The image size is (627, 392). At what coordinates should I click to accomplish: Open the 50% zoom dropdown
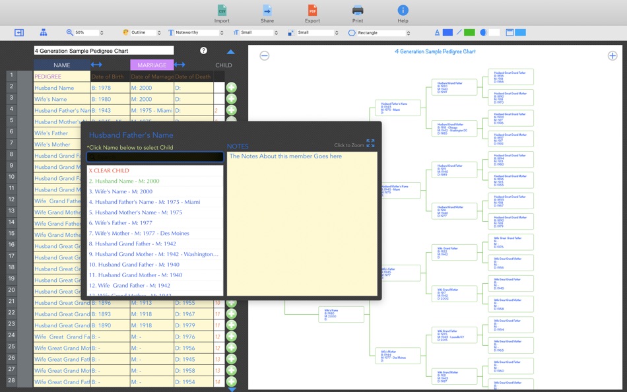(89, 32)
